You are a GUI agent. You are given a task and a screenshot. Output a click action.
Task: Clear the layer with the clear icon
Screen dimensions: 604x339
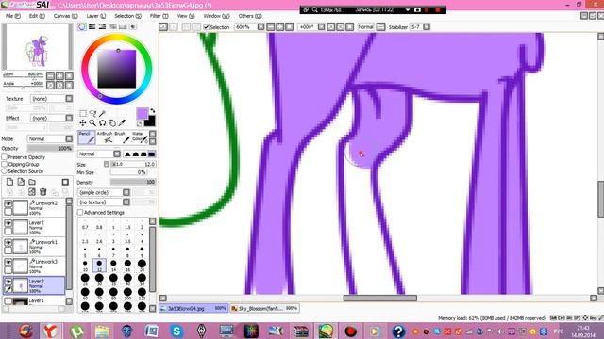pyautogui.click(x=32, y=191)
